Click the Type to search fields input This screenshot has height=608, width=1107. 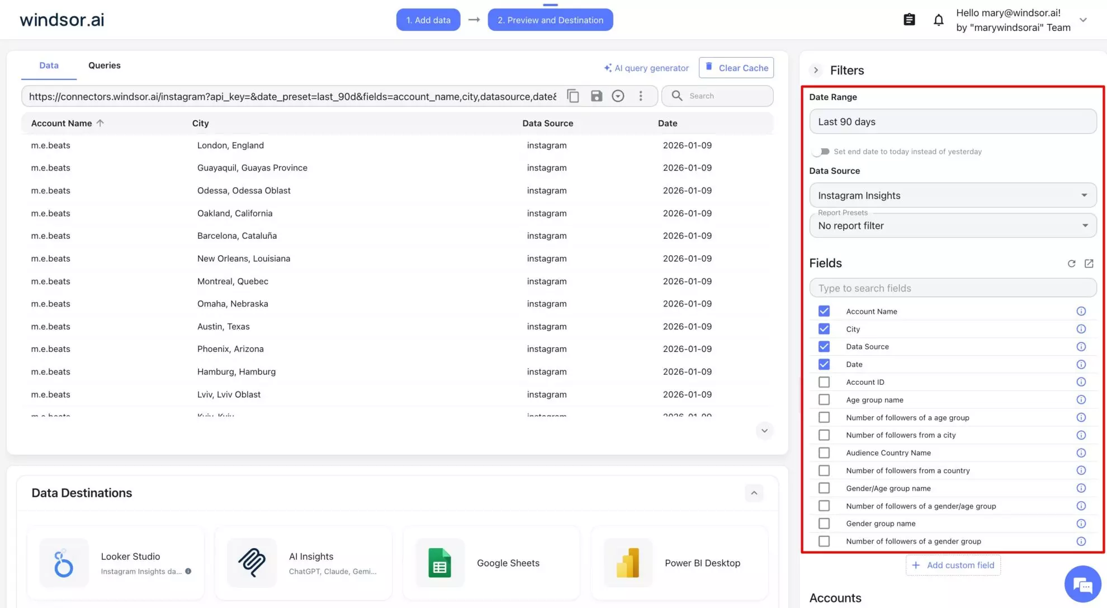953,288
